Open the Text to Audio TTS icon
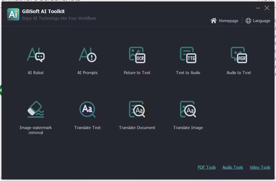Screen dimensions: 276x181 188,55
